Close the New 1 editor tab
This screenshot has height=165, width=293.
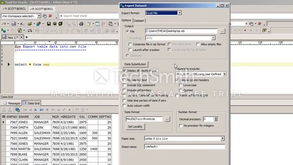point(22,37)
